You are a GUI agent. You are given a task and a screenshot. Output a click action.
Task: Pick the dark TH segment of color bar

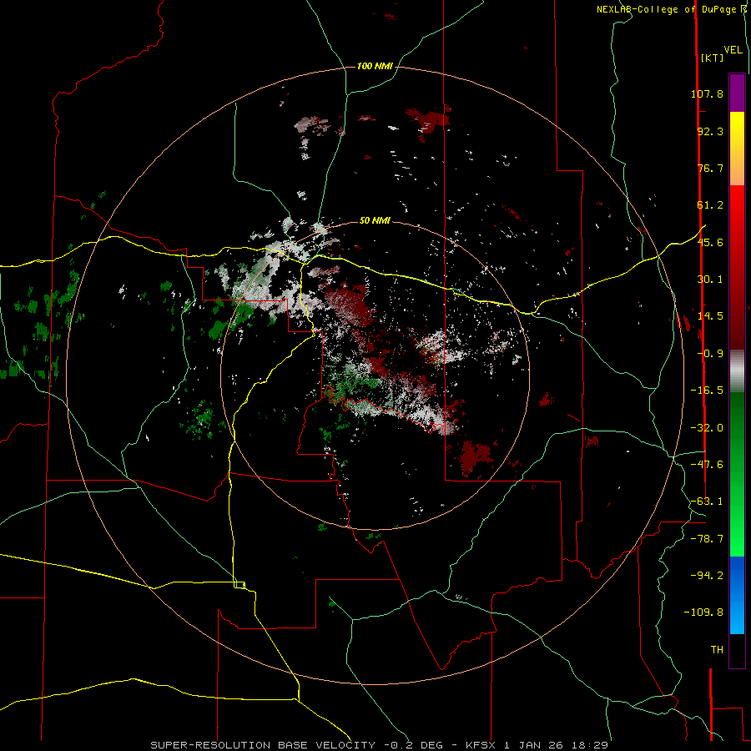pyautogui.click(x=737, y=651)
